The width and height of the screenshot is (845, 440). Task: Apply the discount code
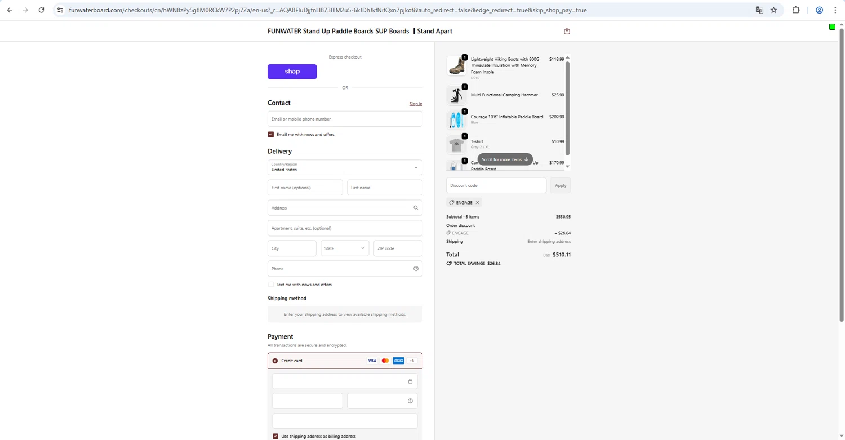pyautogui.click(x=561, y=185)
